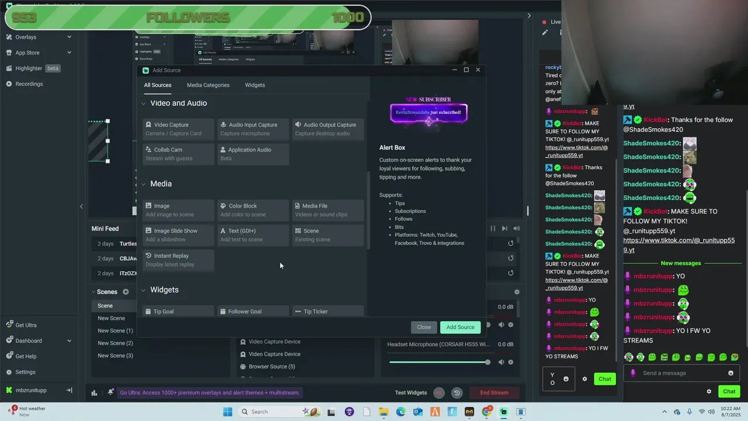Mute the Headset Microphone audio

(501, 362)
